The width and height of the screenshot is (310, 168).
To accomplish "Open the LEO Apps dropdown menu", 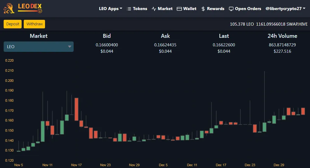I will 110,9.
